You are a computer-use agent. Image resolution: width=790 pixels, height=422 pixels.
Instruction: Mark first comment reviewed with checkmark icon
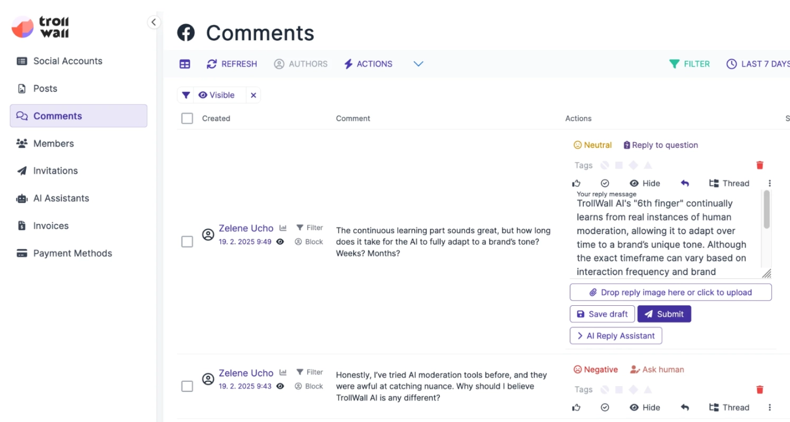(605, 183)
